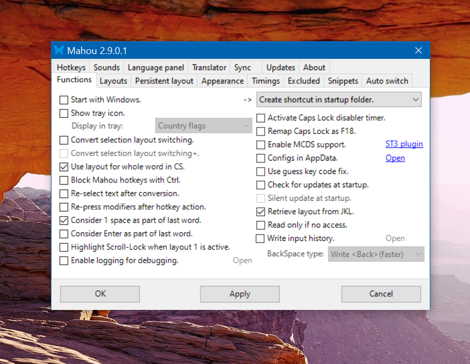
Task: Open the Sounds tab
Action: click(107, 67)
